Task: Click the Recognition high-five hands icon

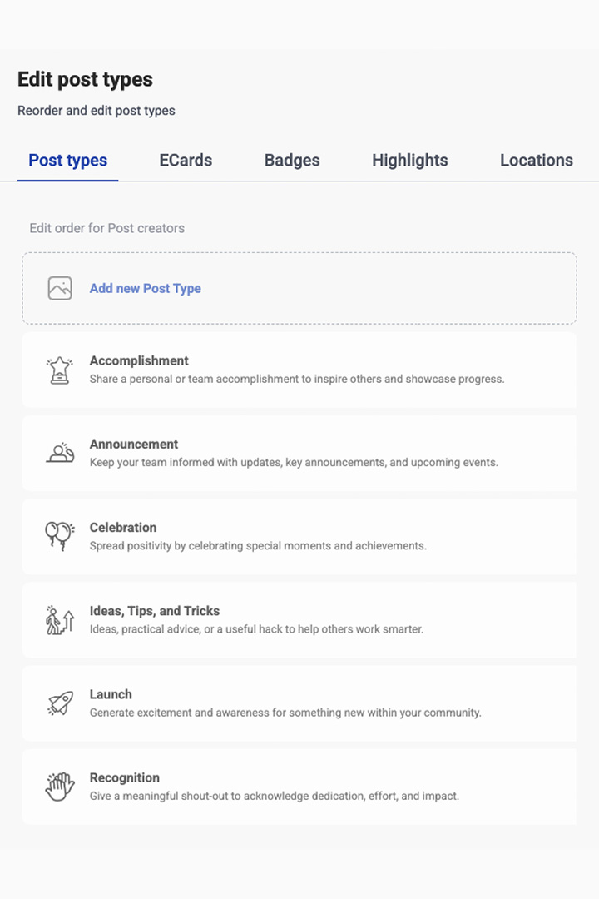Action: point(60,787)
